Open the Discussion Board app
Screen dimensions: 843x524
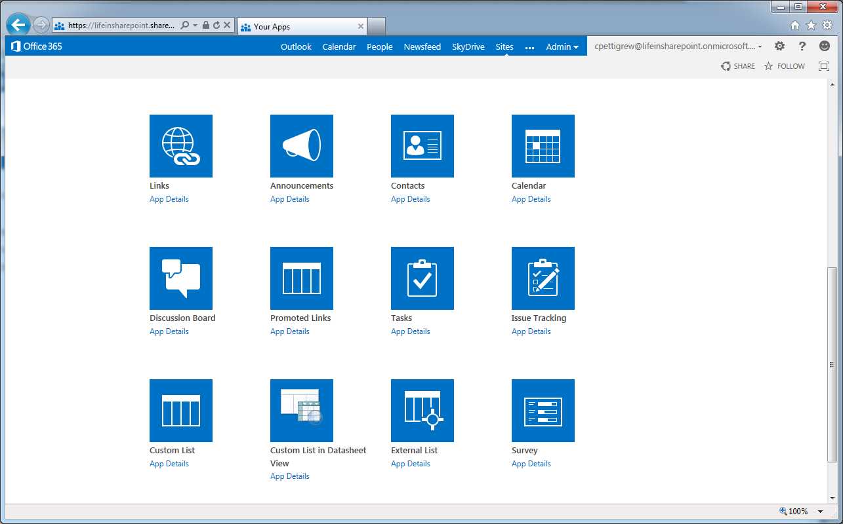pos(180,278)
